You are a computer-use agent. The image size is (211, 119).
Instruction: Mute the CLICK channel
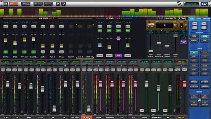click(x=49, y=70)
